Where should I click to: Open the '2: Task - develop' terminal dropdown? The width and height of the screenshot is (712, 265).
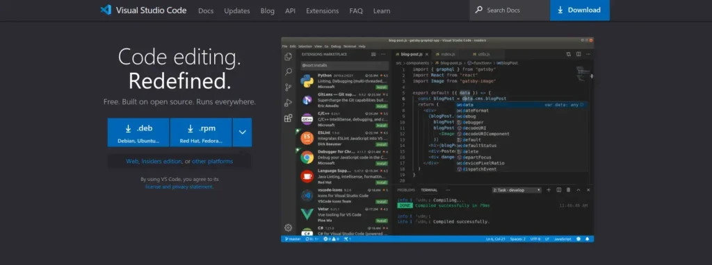click(x=517, y=190)
